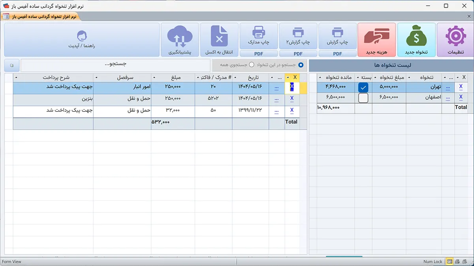Open ... details link for اصفهان
The height and width of the screenshot is (266, 474).
pos(448,97)
